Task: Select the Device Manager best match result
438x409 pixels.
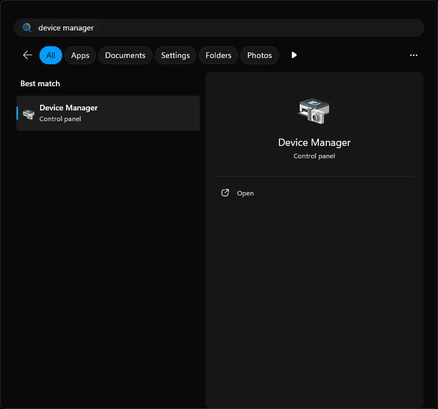Action: click(x=108, y=113)
